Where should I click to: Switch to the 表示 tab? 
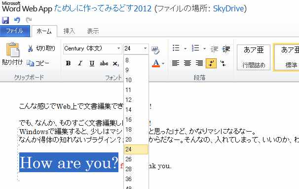[x=93, y=31]
